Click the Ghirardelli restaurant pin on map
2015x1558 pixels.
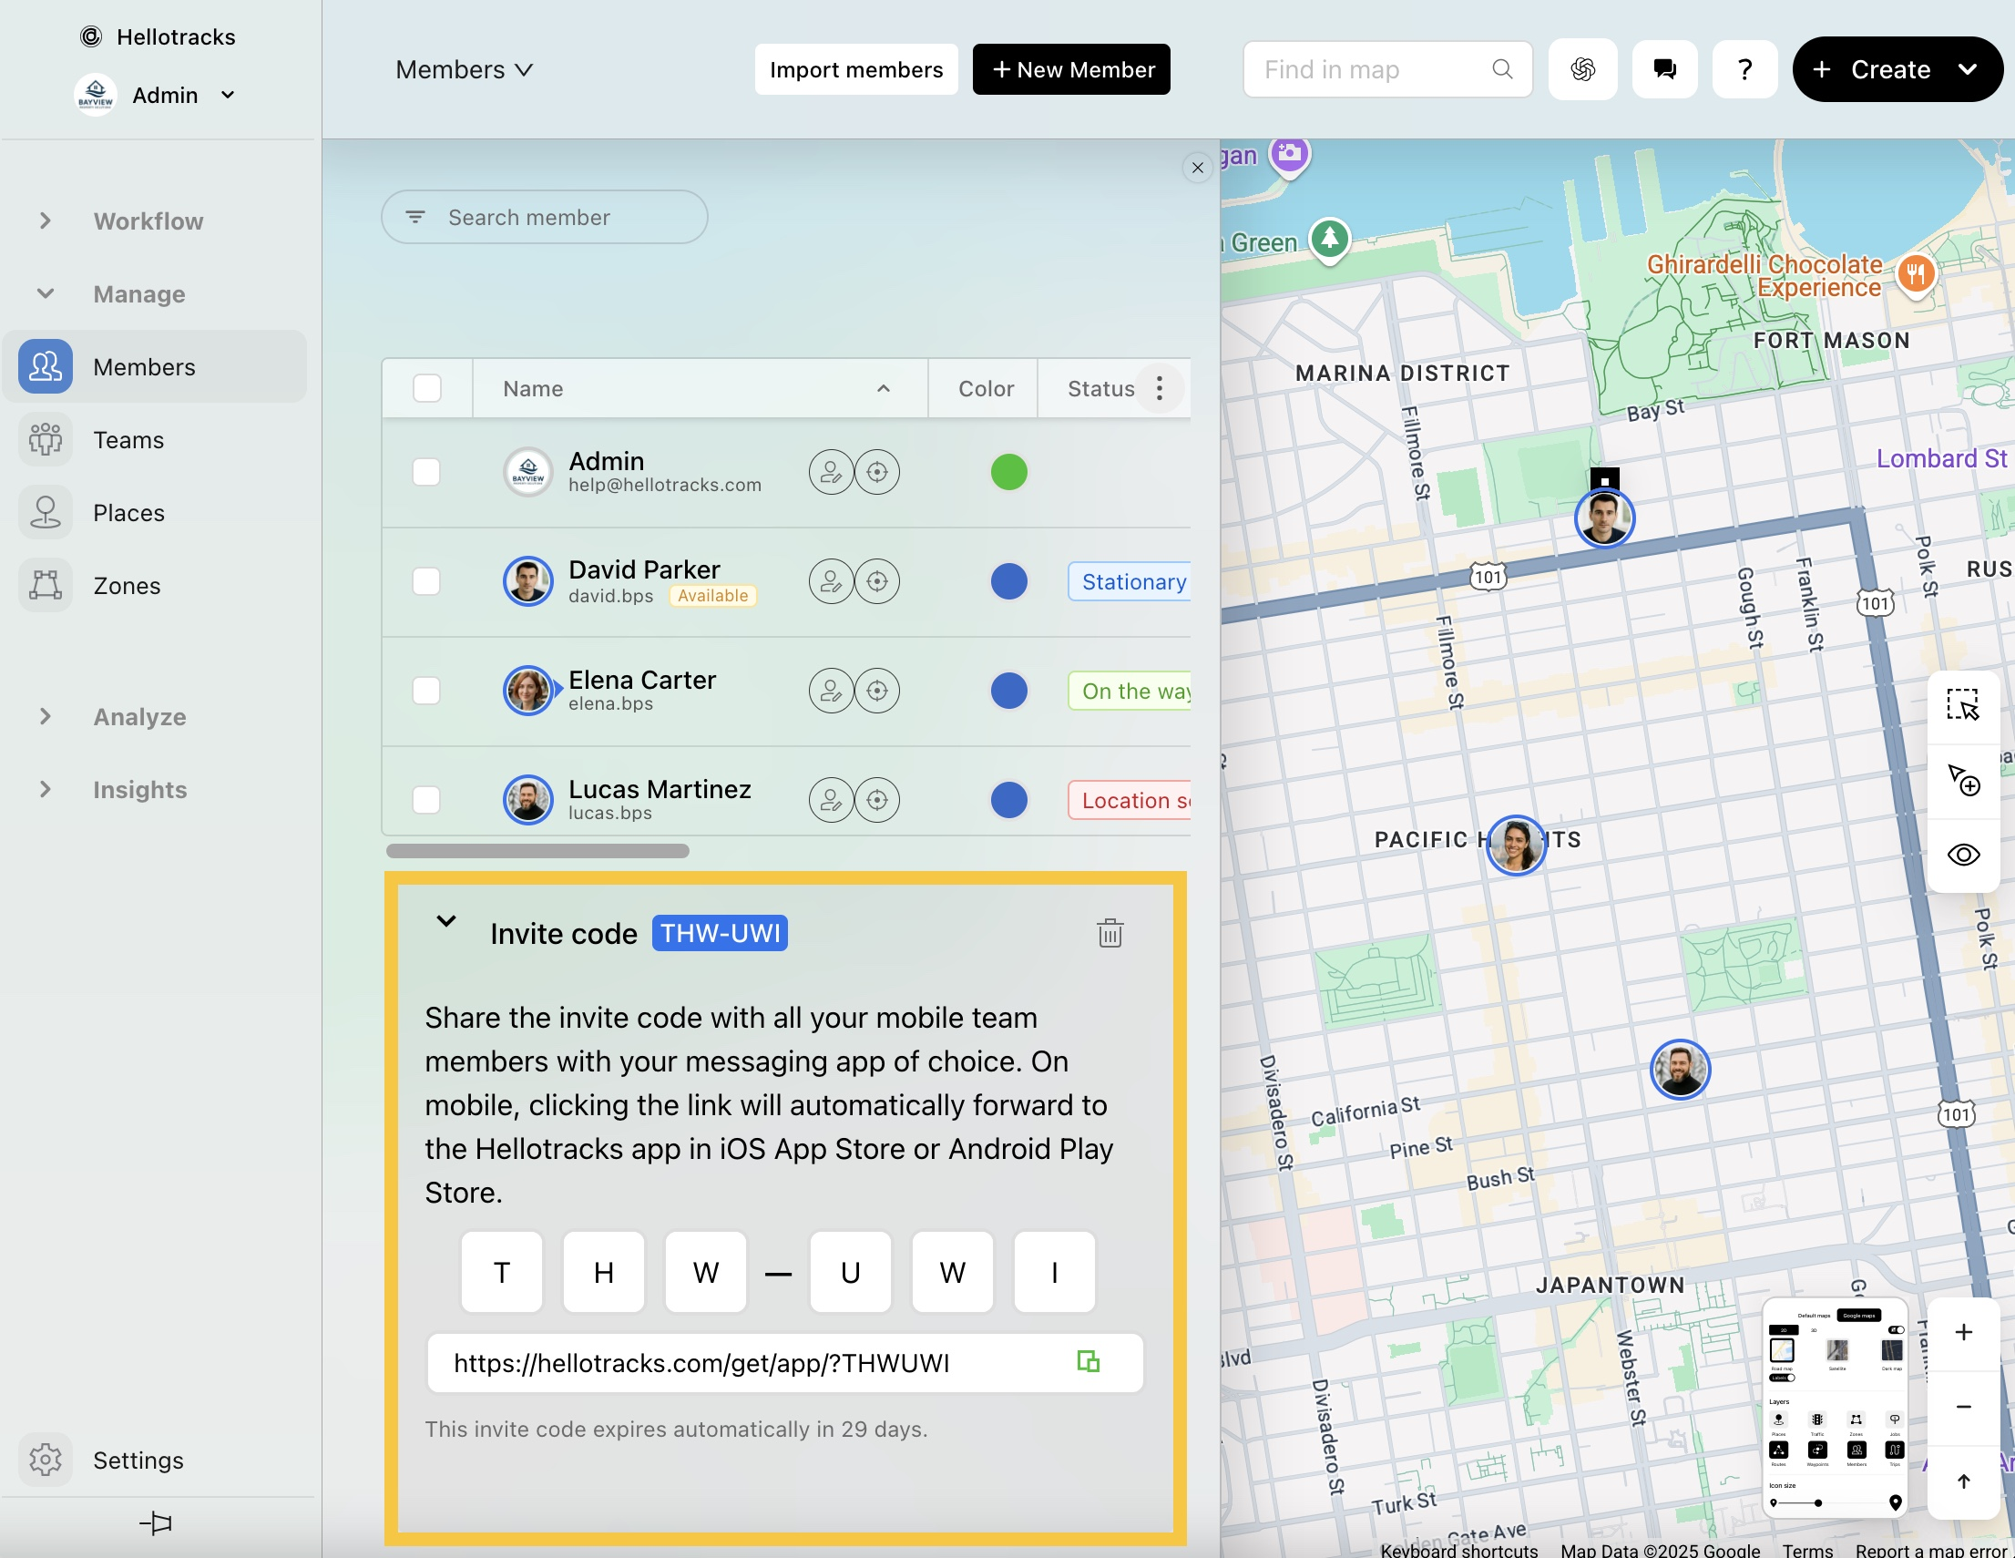click(x=1917, y=274)
